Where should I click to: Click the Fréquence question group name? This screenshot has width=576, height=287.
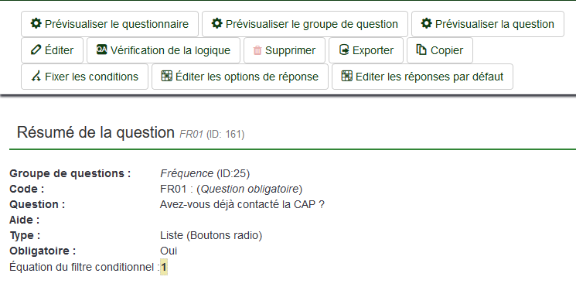(x=186, y=173)
